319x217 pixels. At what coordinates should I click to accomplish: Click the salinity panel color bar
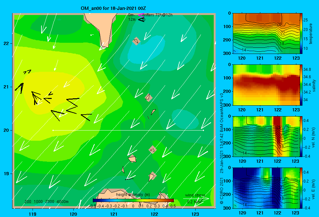pos(301,85)
